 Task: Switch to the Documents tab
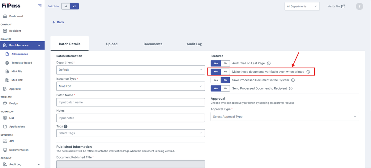click(x=153, y=44)
